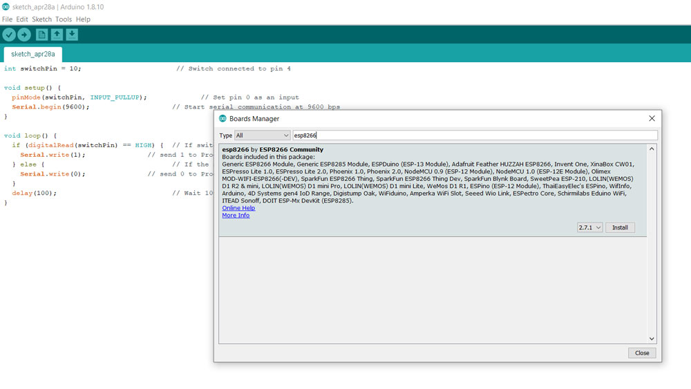Select the sketch_apr28a tab
The height and width of the screenshot is (389, 691).
[33, 54]
